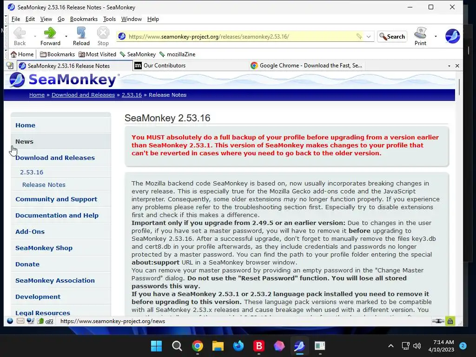This screenshot has height=357, width=476.
Task: Print the page with Print button
Action: point(420,36)
